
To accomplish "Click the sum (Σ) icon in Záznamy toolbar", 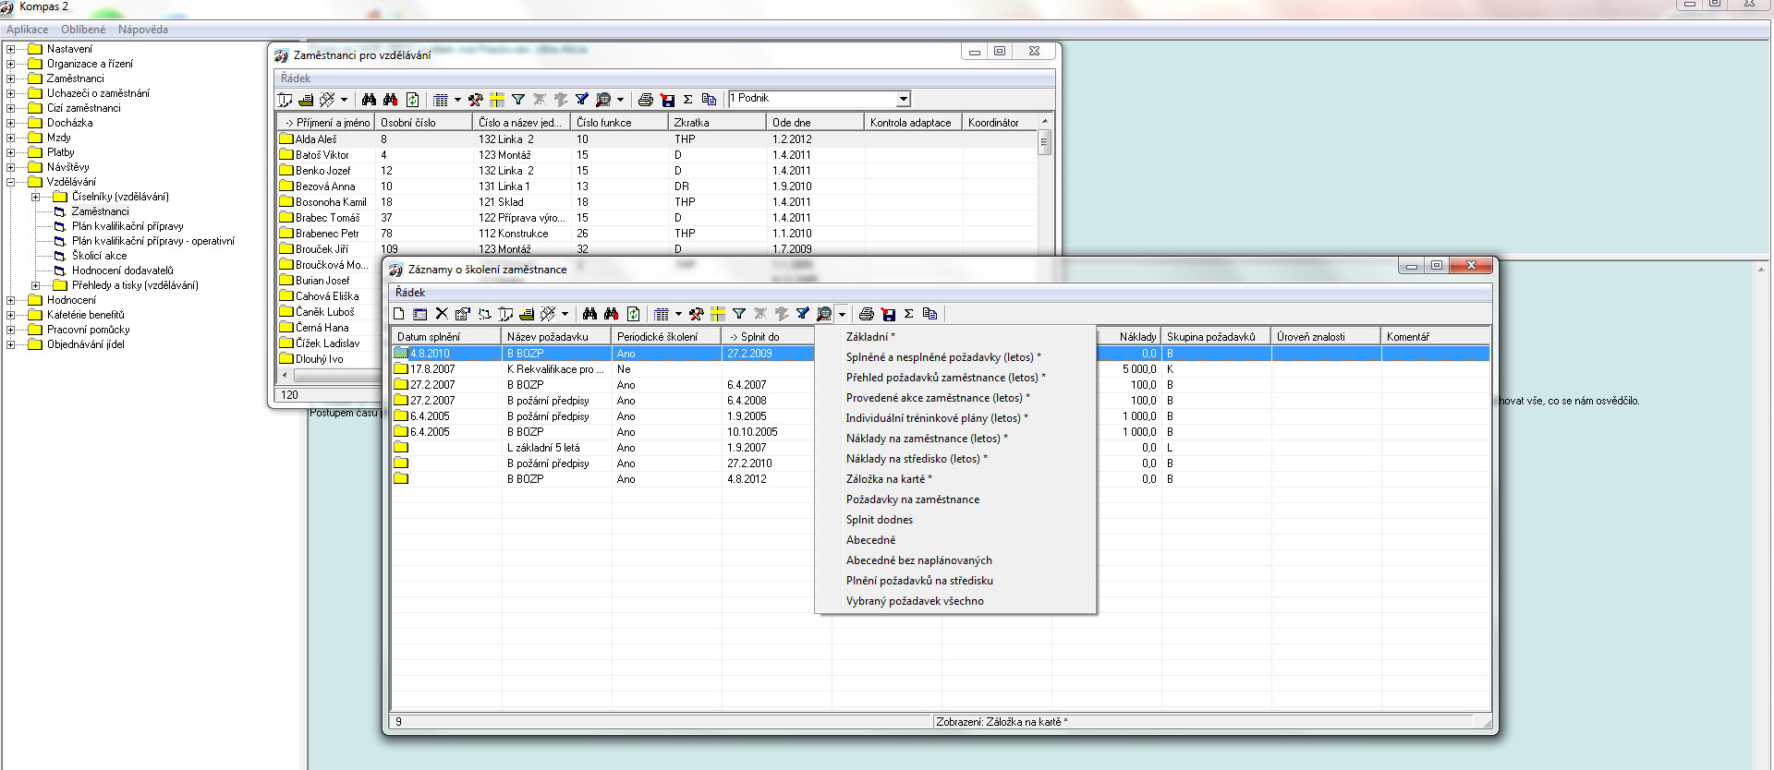I will [909, 314].
